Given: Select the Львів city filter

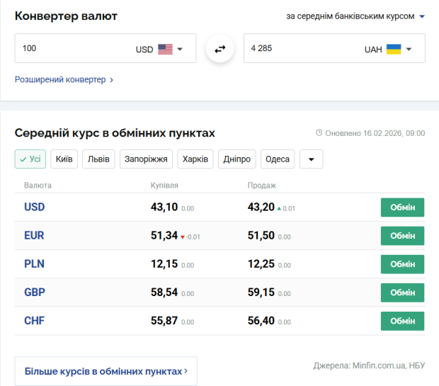Looking at the screenshot, I should 98,159.
